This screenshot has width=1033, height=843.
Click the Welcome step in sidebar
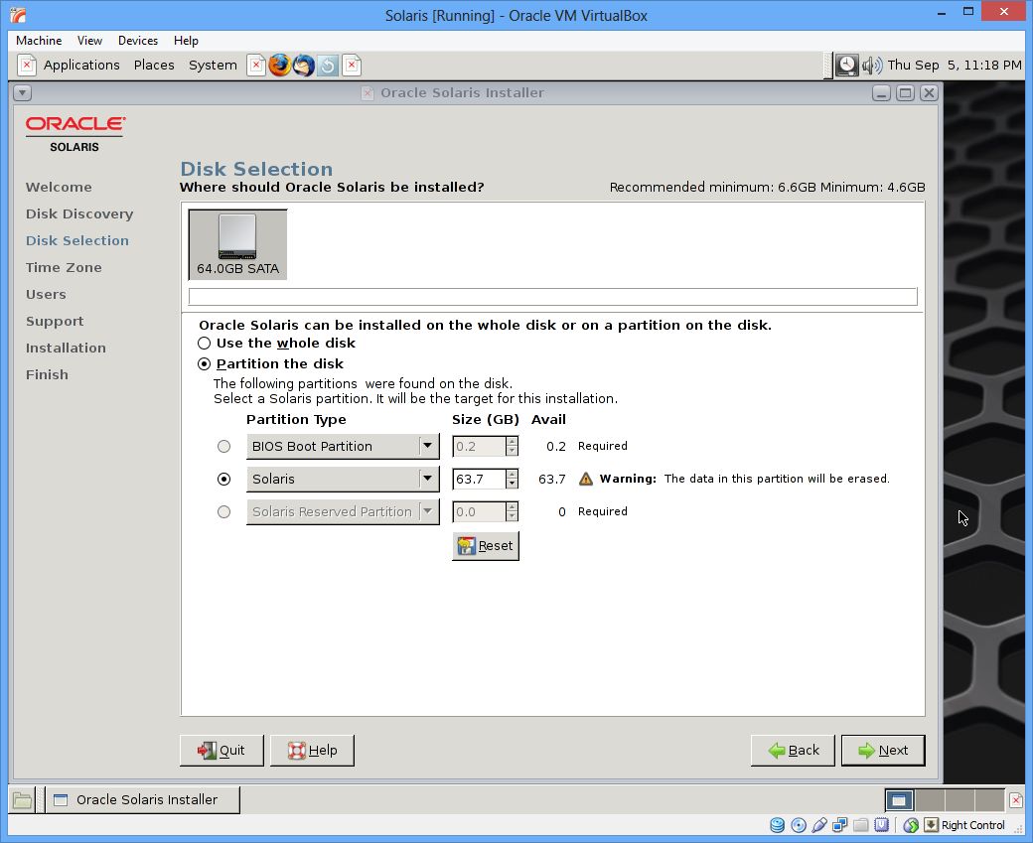59,187
